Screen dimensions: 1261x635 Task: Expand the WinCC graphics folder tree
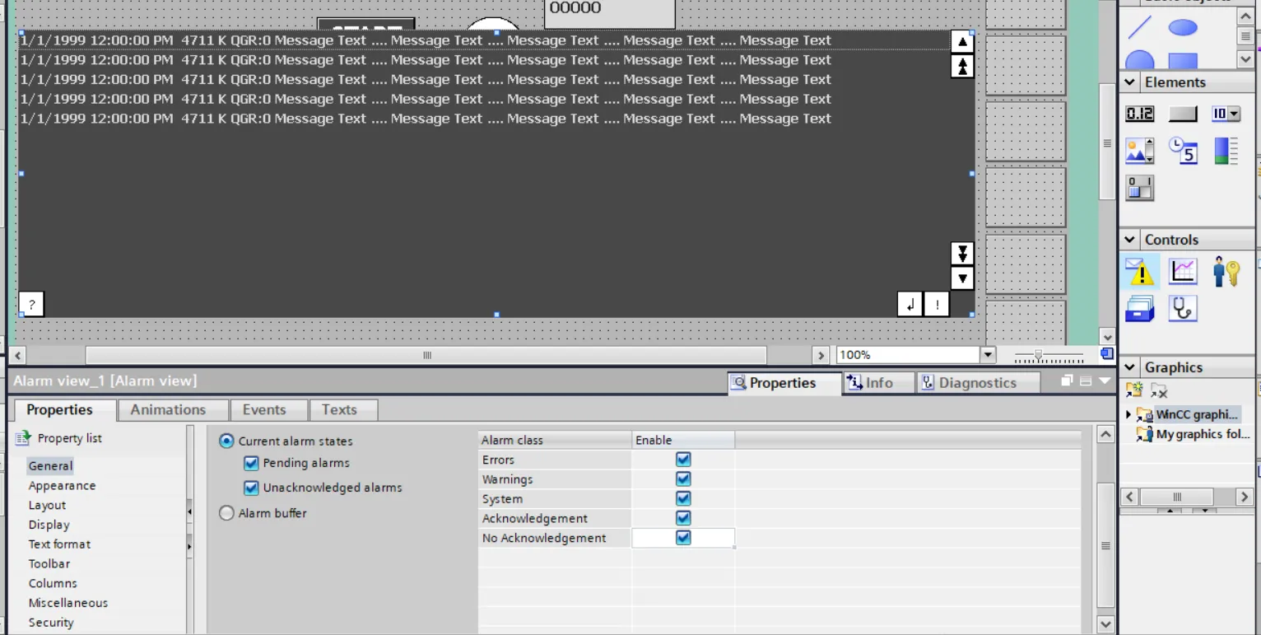1128,414
